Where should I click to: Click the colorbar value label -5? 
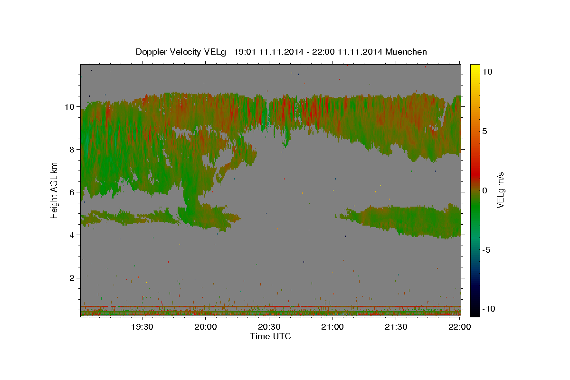tap(486, 249)
